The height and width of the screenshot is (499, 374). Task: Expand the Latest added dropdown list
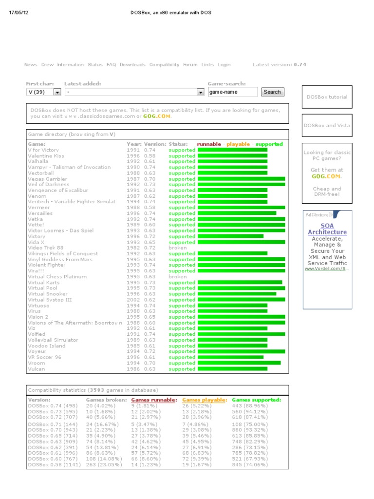click(x=200, y=92)
